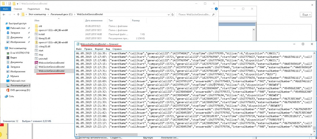Click Notepad's horizontal scrollbar thumb
This screenshot has width=317, height=139.
[108, 134]
